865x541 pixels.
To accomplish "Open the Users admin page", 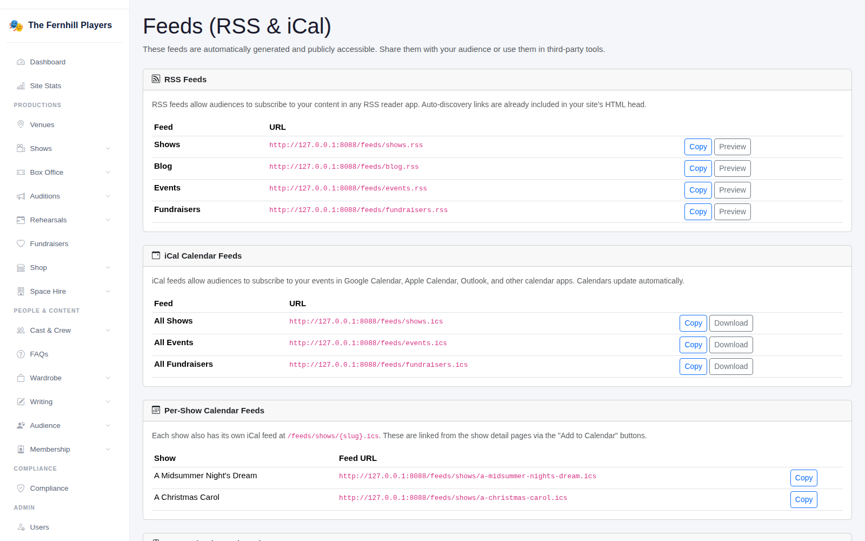I will pos(64,527).
